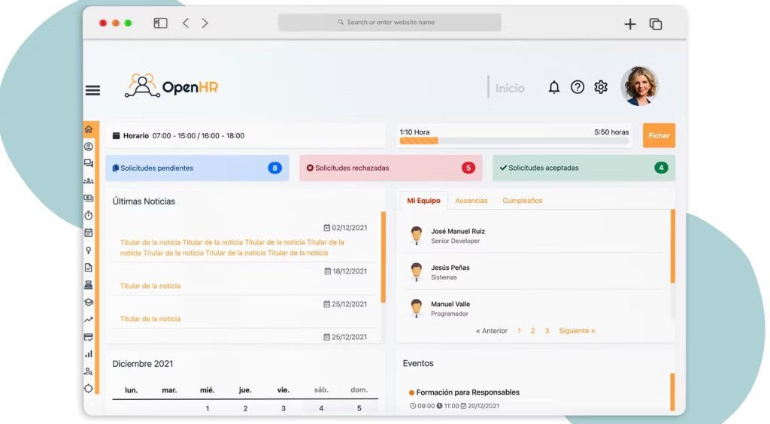
Task: Open the calendar sidebar icon
Action: pyautogui.click(x=89, y=232)
